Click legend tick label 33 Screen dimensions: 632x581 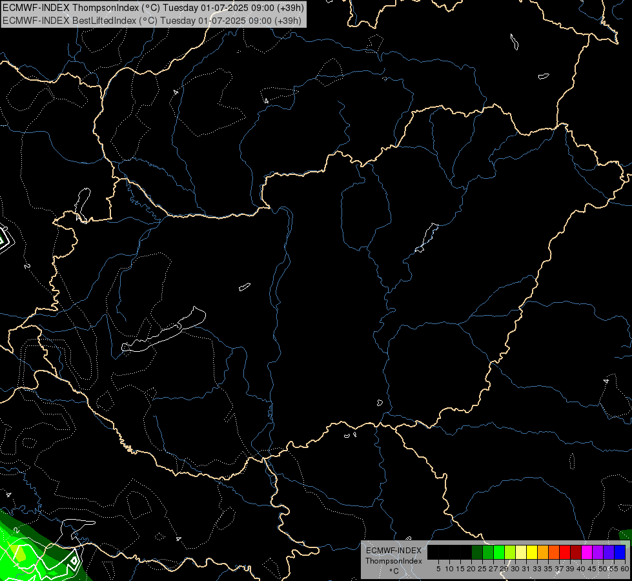(x=537, y=569)
